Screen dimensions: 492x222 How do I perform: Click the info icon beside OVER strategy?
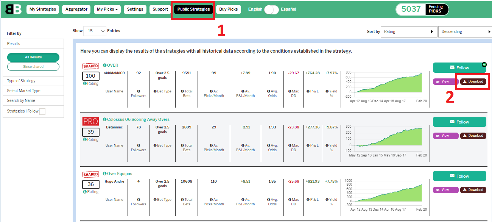105,65
